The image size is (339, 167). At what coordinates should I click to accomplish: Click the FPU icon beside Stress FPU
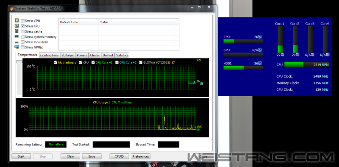[17, 26]
